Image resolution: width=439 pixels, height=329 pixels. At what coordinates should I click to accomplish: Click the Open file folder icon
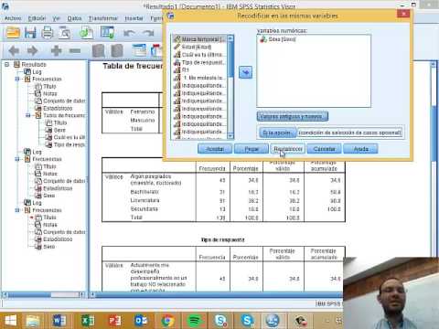click(14, 33)
